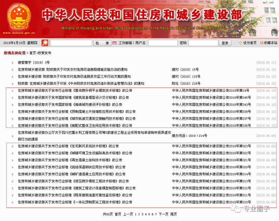Click document number 建村〔2019〕15号

pyautogui.click(x=185, y=70)
